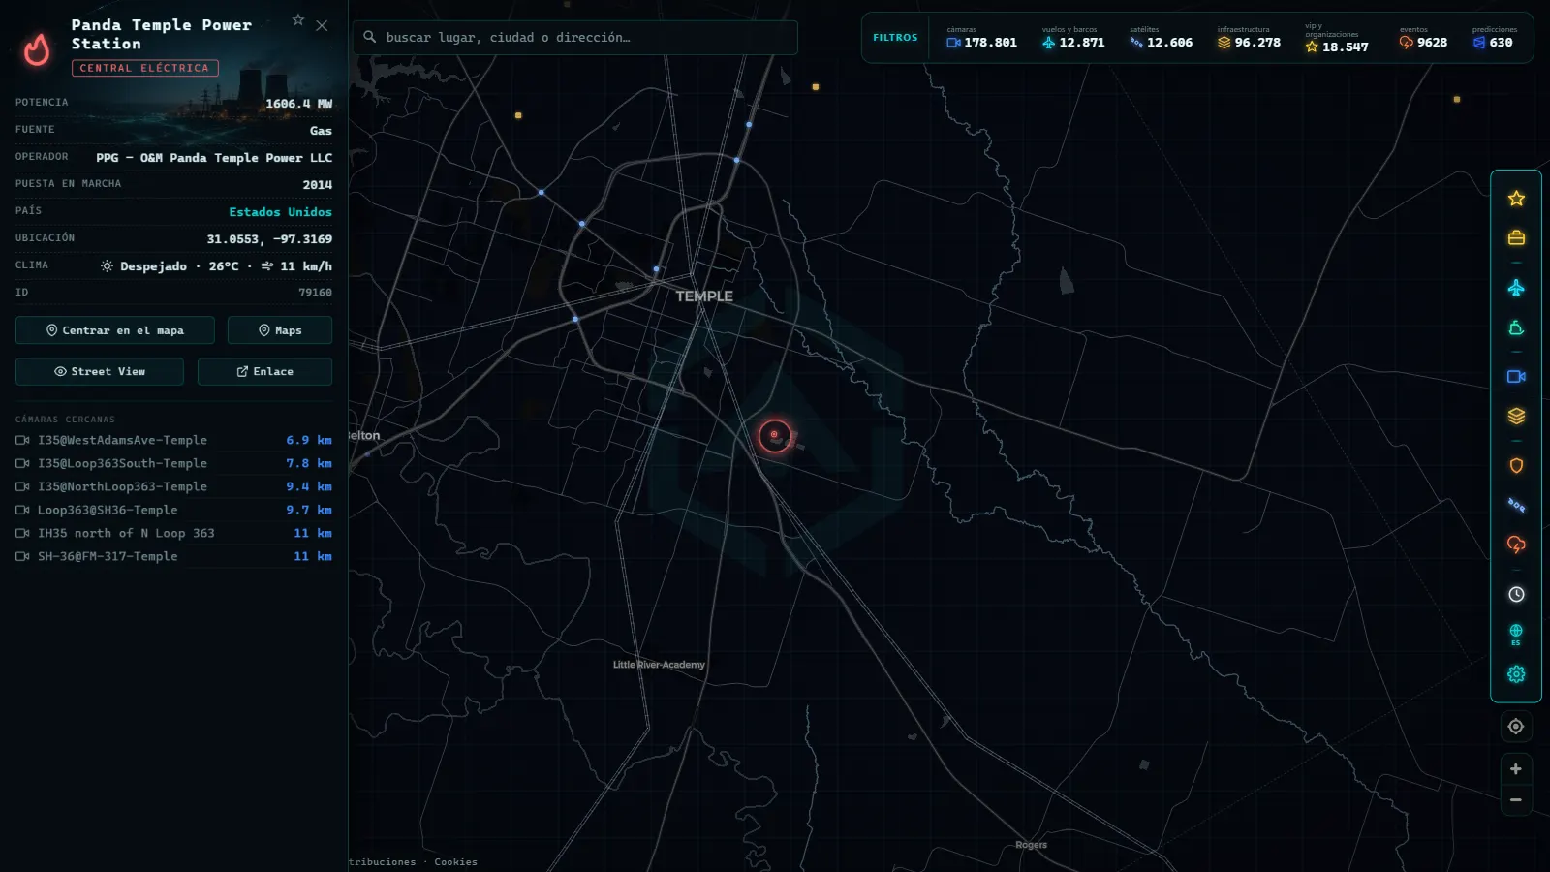Screen dimensions: 1550x872
Task: Open the briefcase icon in right sidebar
Action: point(1516,237)
